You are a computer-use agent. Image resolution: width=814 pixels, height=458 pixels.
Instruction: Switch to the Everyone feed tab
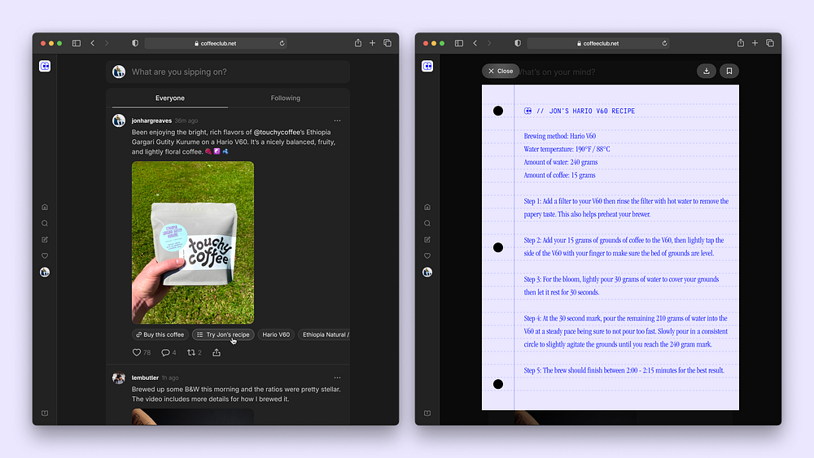pyautogui.click(x=170, y=98)
